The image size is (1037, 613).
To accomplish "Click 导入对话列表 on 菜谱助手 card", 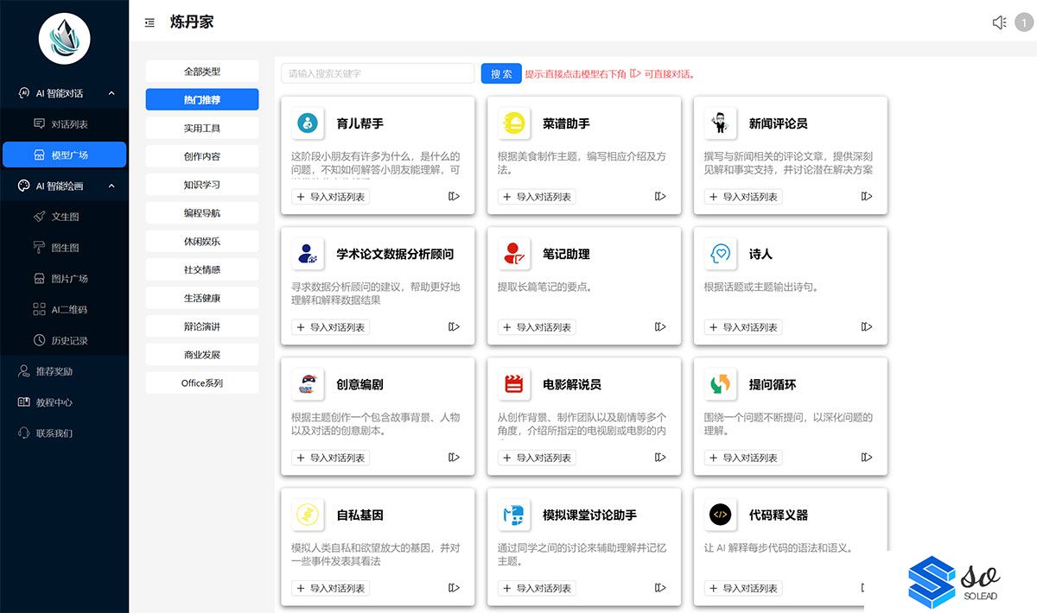I will [537, 197].
